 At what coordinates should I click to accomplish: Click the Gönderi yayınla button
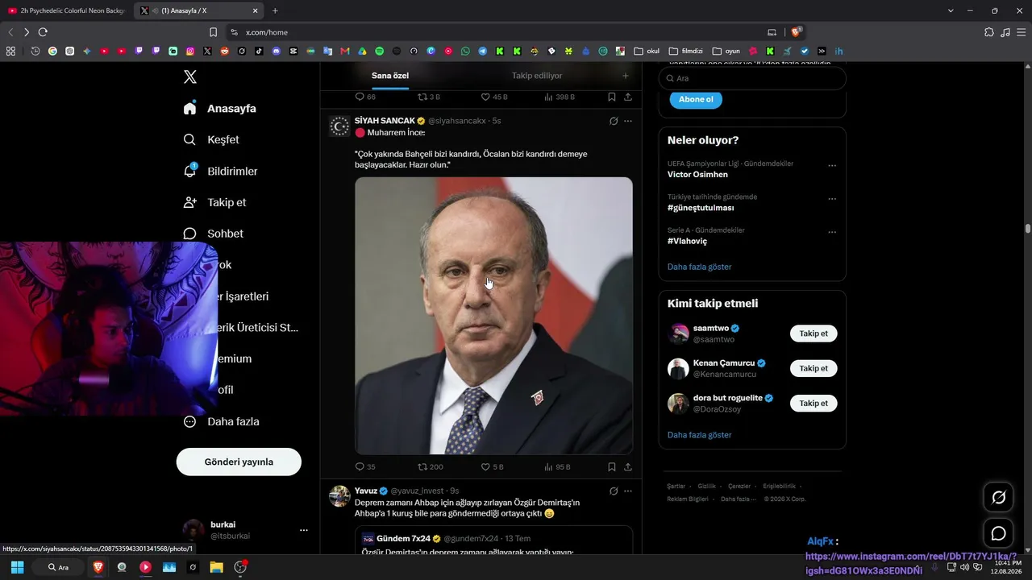point(239,462)
